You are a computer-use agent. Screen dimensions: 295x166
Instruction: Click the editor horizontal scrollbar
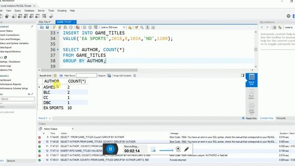[x=89, y=70]
